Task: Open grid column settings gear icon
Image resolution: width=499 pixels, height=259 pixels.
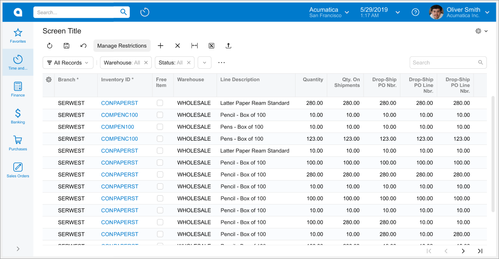Action: coord(48,80)
